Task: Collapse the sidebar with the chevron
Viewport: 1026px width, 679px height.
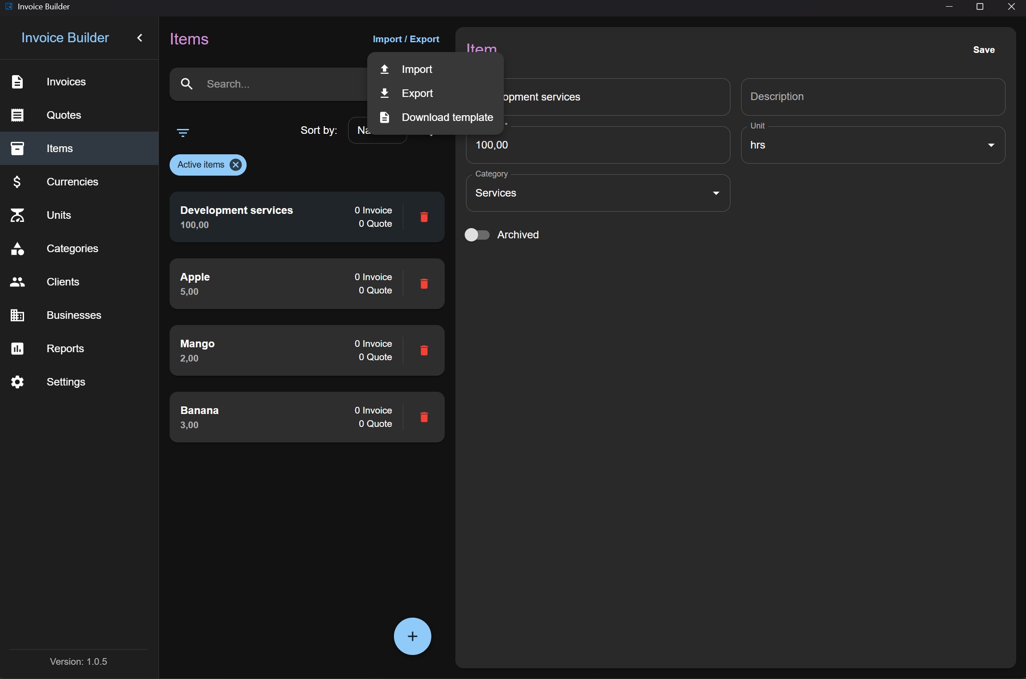Action: (140, 38)
